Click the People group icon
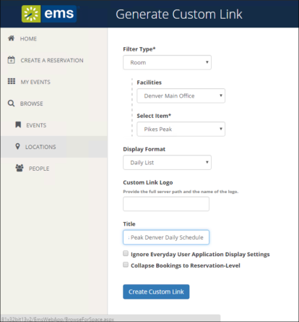Screen dimensions: 299x322 tap(19, 168)
